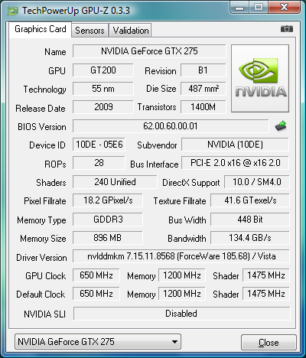Click the Bus Width field 448 Bit
Image resolution: width=306 pixels, height=358 pixels.
point(250,220)
